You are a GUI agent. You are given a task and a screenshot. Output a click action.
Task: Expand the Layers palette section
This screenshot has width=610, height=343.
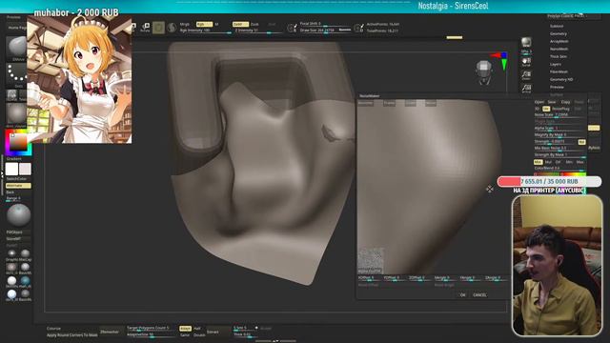point(556,64)
